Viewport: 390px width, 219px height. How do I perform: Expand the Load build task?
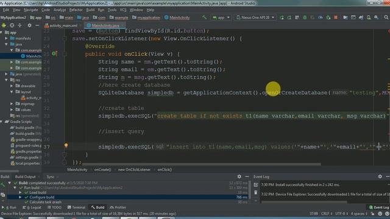click(x=20, y=192)
